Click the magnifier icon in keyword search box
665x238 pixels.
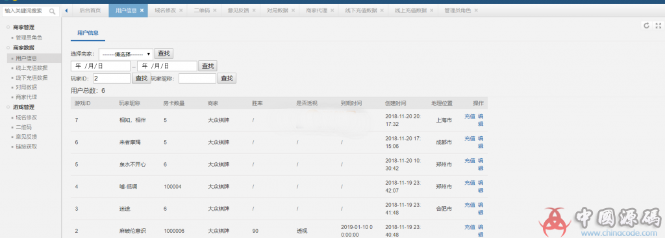(x=53, y=12)
